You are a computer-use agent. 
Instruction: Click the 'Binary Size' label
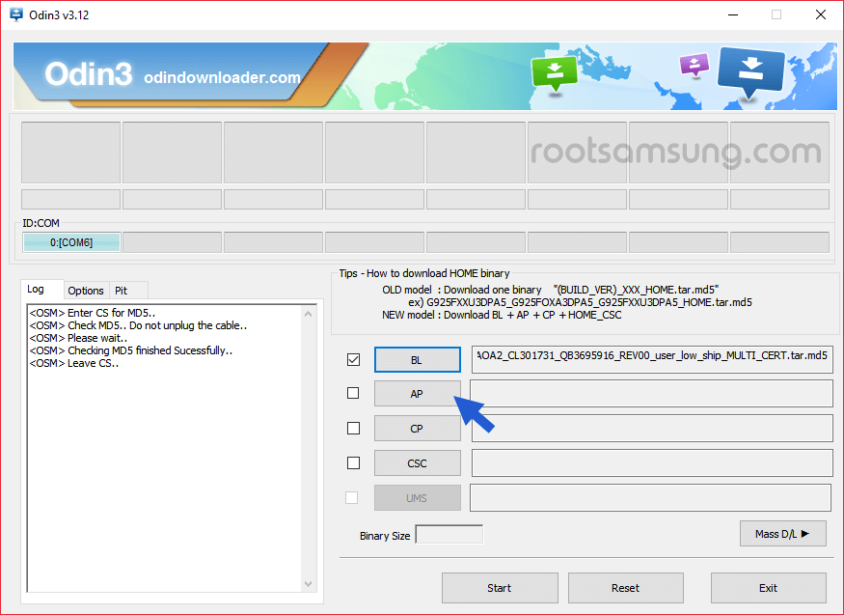(385, 536)
